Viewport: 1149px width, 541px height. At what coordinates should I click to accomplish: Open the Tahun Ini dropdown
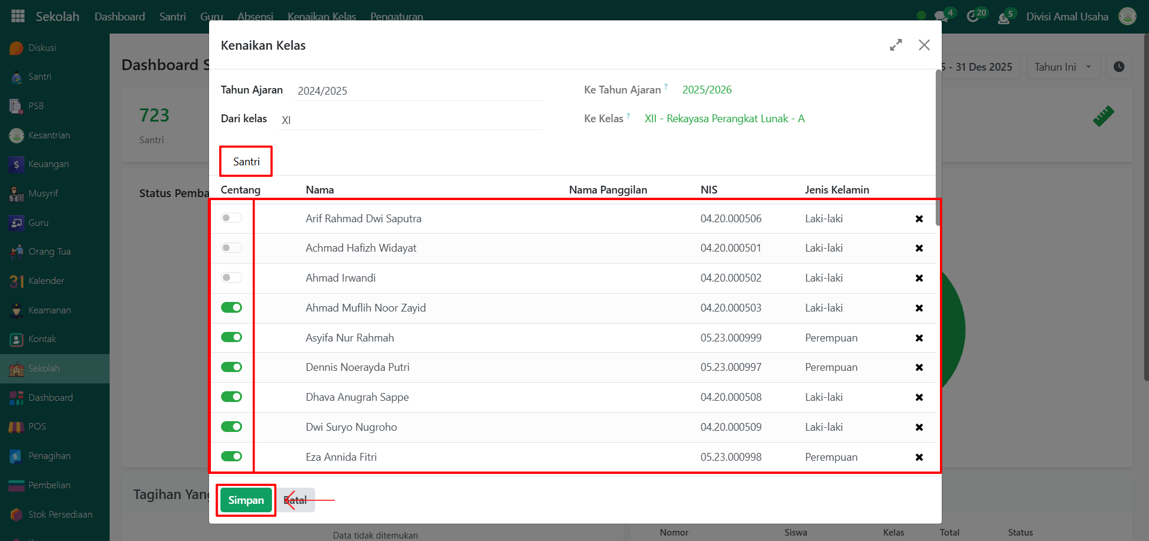point(1063,67)
